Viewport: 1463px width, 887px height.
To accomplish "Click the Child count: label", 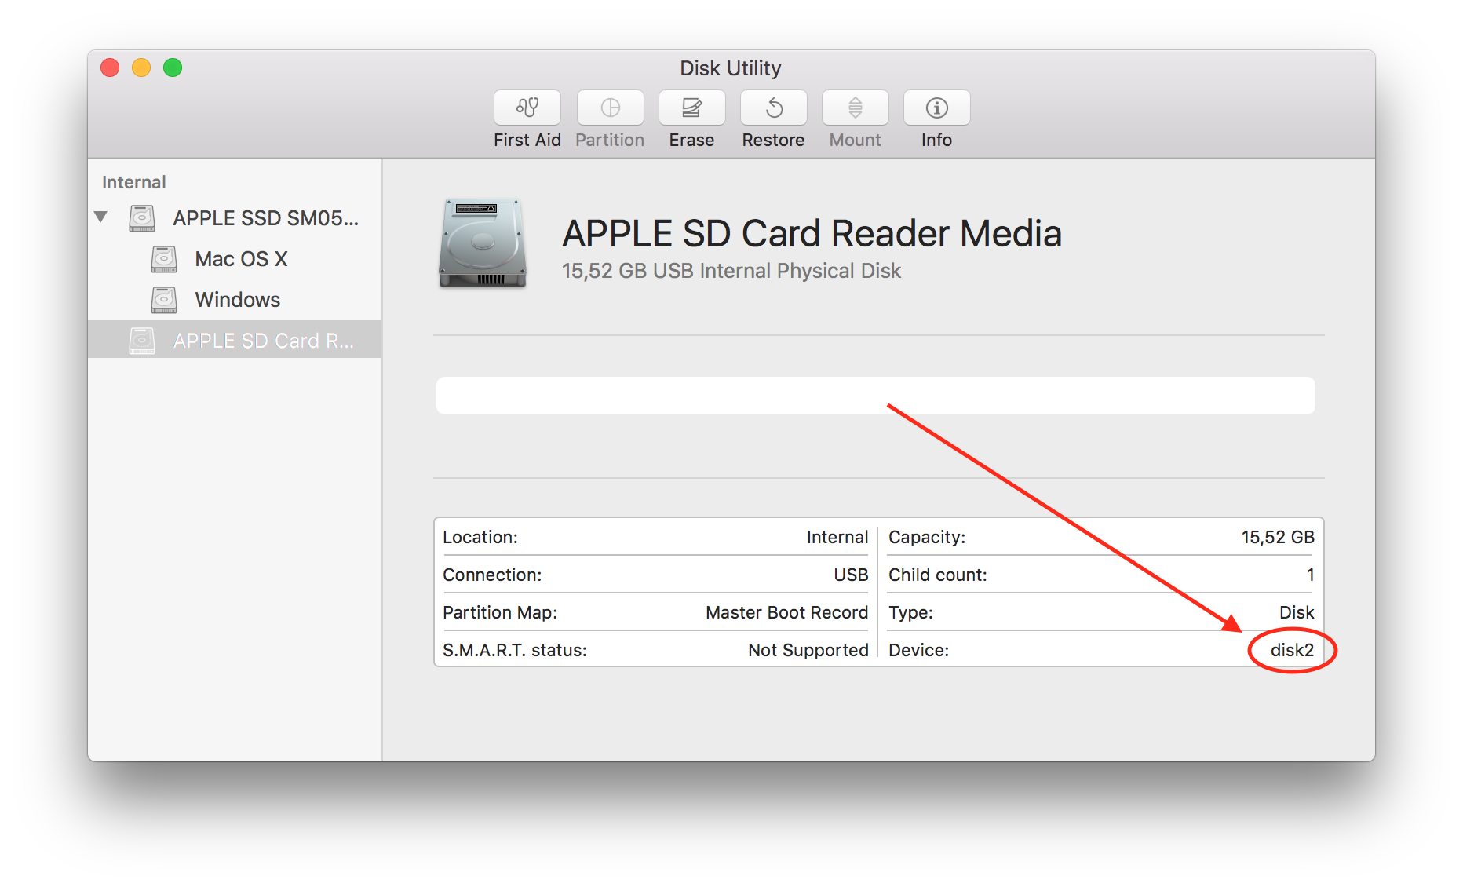I will pyautogui.click(x=938, y=575).
